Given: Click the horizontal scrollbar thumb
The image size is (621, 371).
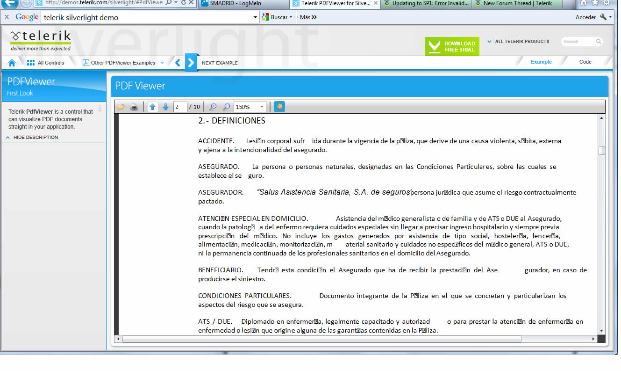Looking at the screenshot, I should coord(322,339).
